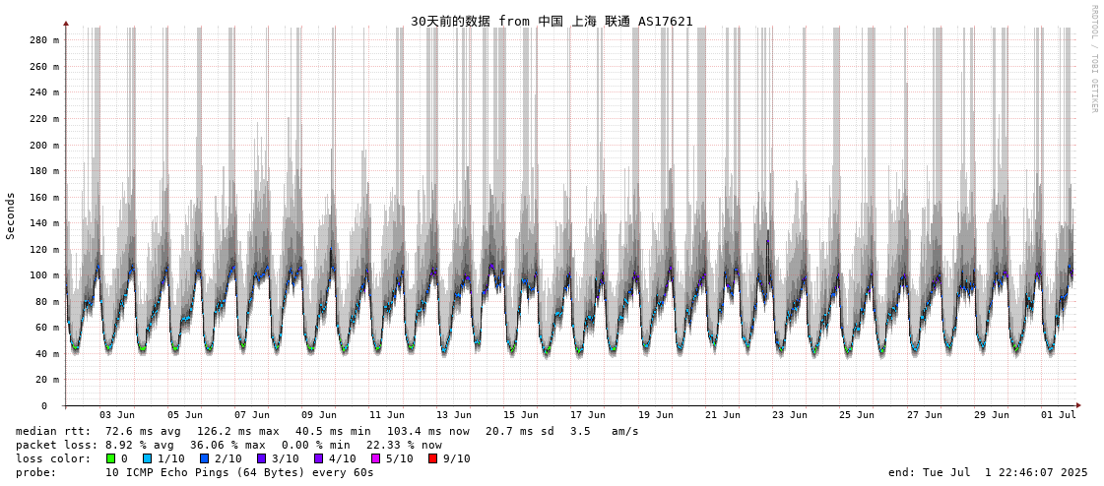
Task: Click the 17 Jun date label
Action: tap(588, 415)
